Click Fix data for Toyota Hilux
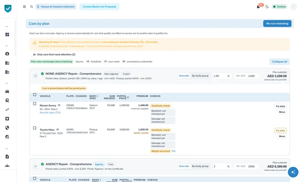The height and width of the screenshot is (182, 303). pos(280,130)
